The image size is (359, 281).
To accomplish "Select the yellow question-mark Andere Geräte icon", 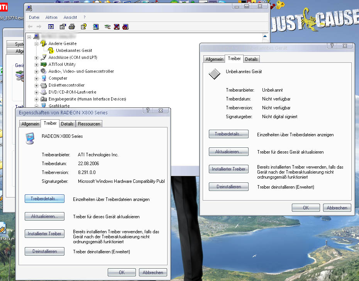I will tap(43, 43).
